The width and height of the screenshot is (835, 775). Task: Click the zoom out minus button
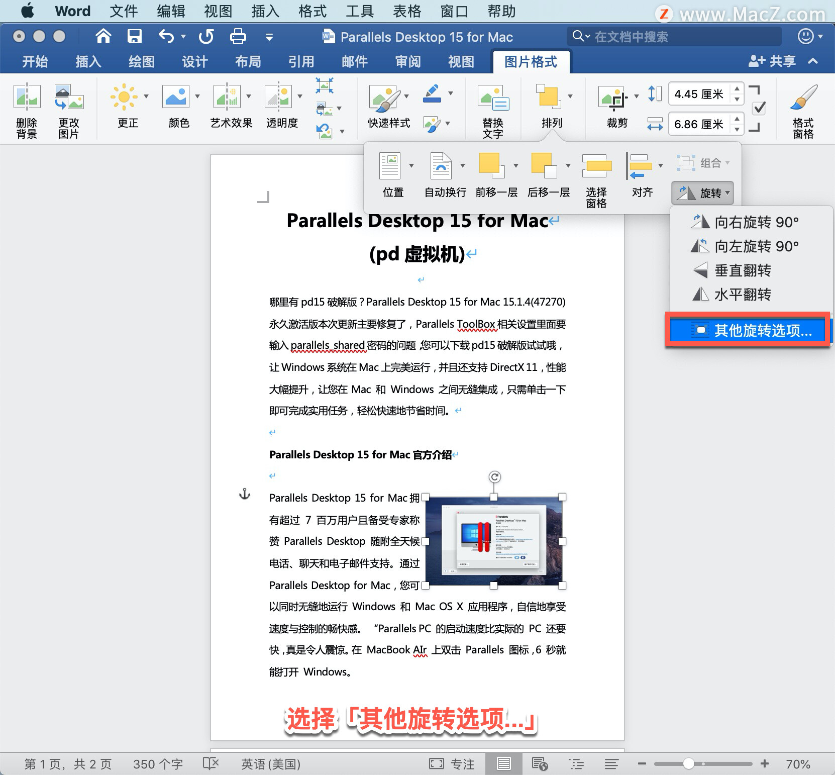pyautogui.click(x=642, y=763)
